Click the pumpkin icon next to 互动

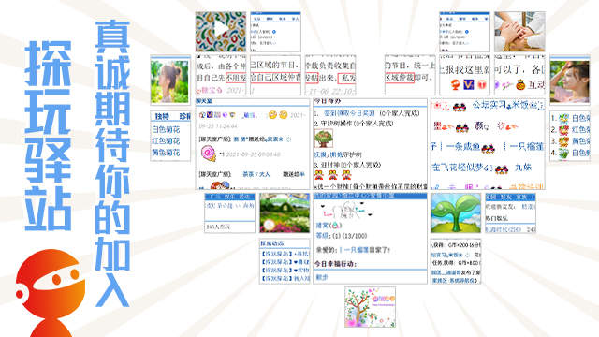[520, 85]
